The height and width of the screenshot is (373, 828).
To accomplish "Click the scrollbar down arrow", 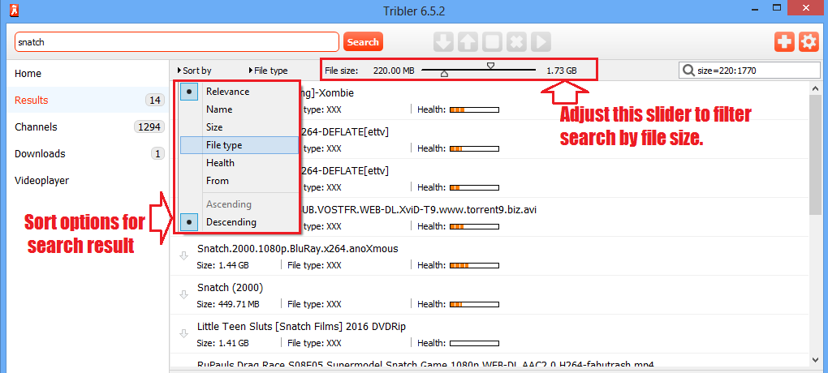I will 813,359.
